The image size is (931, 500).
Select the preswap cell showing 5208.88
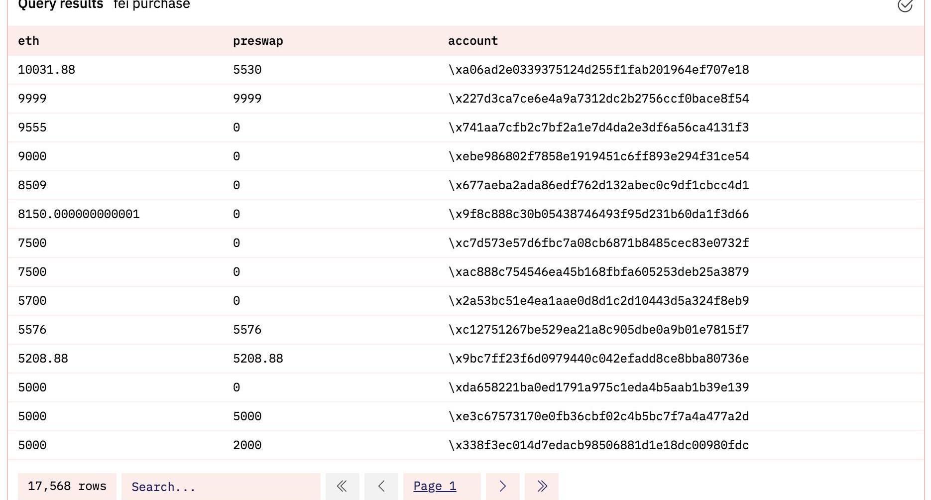[258, 359]
